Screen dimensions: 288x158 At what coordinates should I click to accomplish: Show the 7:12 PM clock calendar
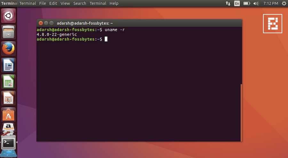270,4
